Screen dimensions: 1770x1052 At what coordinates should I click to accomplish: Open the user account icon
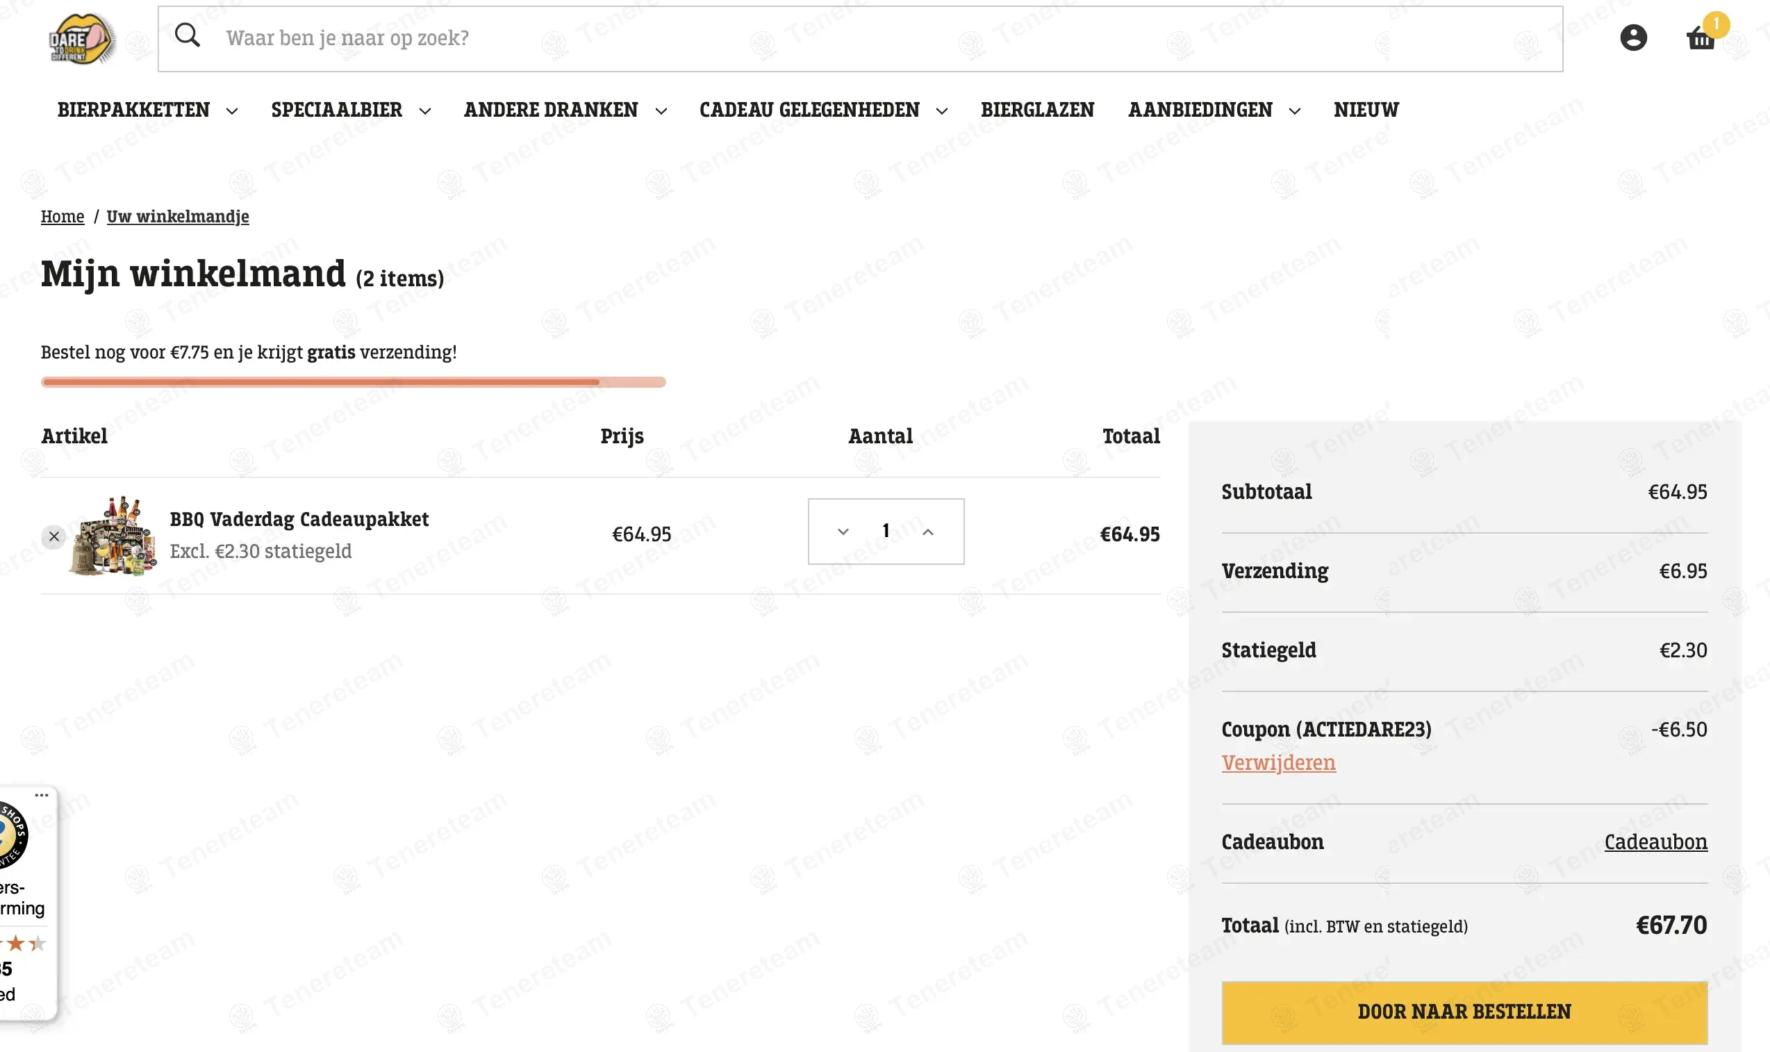click(1633, 38)
